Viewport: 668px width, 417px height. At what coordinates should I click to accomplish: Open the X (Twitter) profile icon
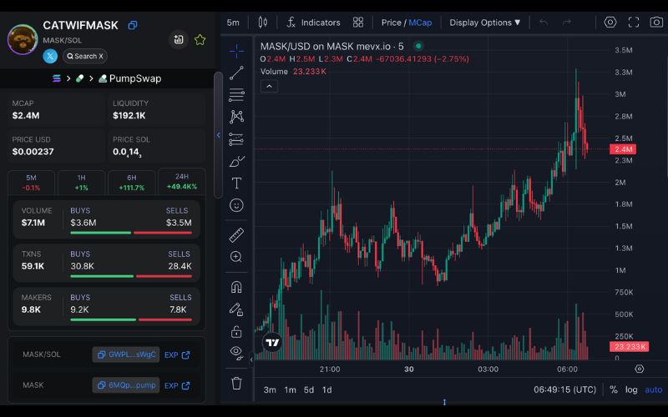pyautogui.click(x=50, y=56)
